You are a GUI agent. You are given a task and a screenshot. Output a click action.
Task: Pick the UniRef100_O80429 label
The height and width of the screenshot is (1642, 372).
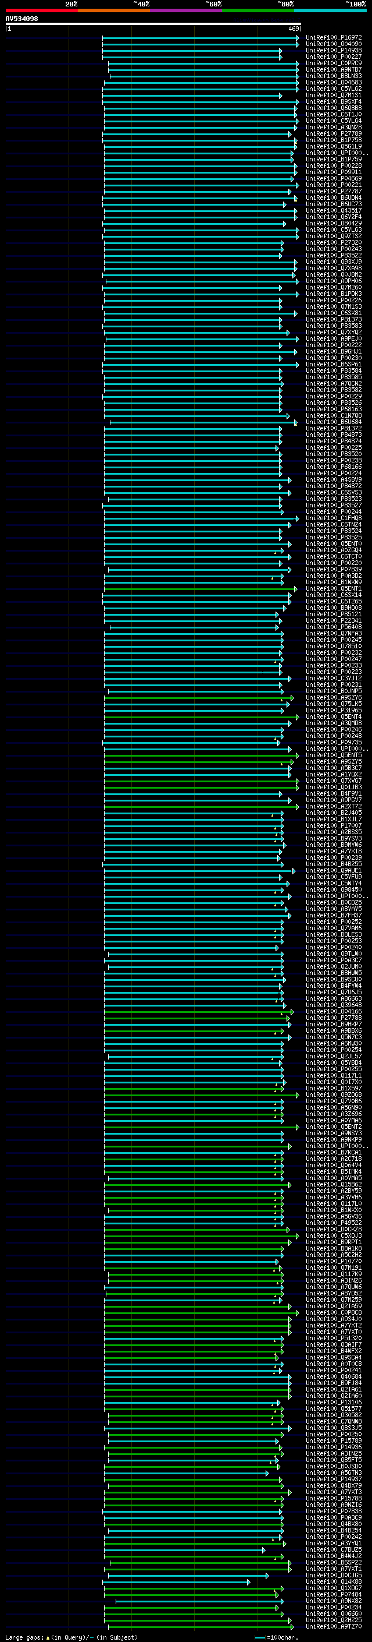(x=334, y=224)
